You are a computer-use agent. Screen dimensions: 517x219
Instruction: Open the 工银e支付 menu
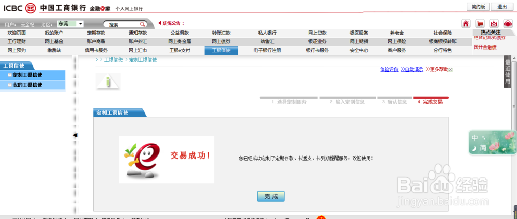click(180, 51)
